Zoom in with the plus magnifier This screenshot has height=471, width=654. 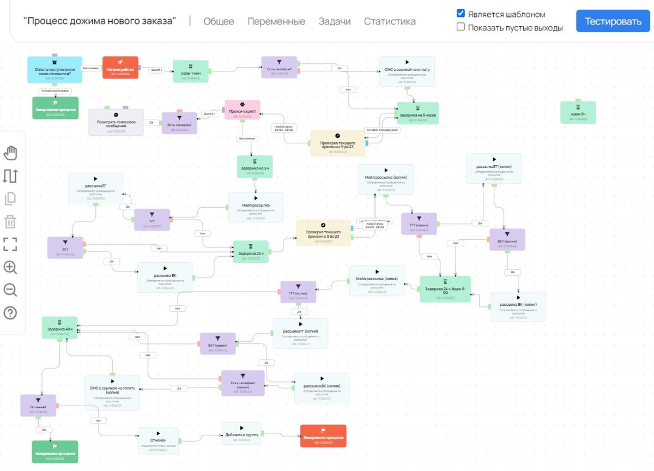point(10,267)
